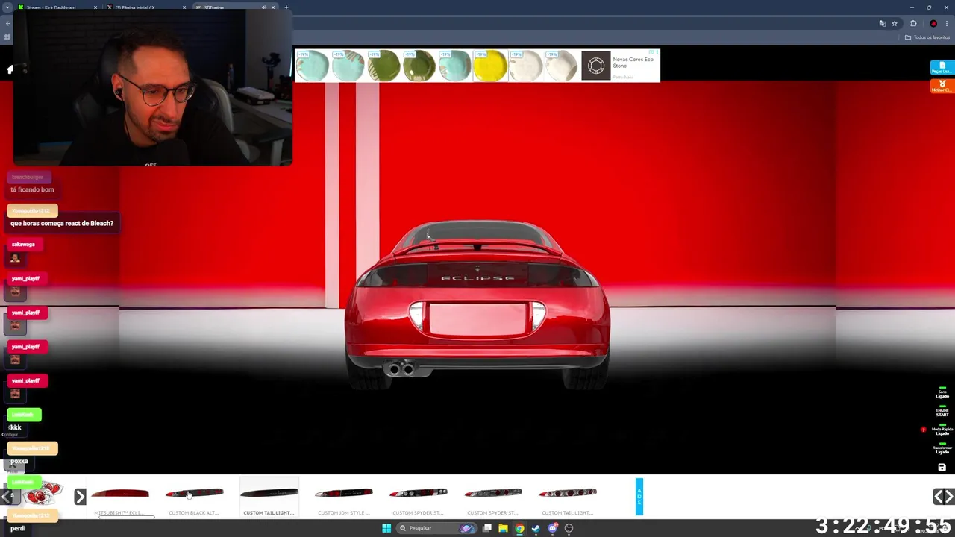The height and width of the screenshot is (537, 955).
Task: Open the browser extensions puzzle icon
Action: [913, 24]
